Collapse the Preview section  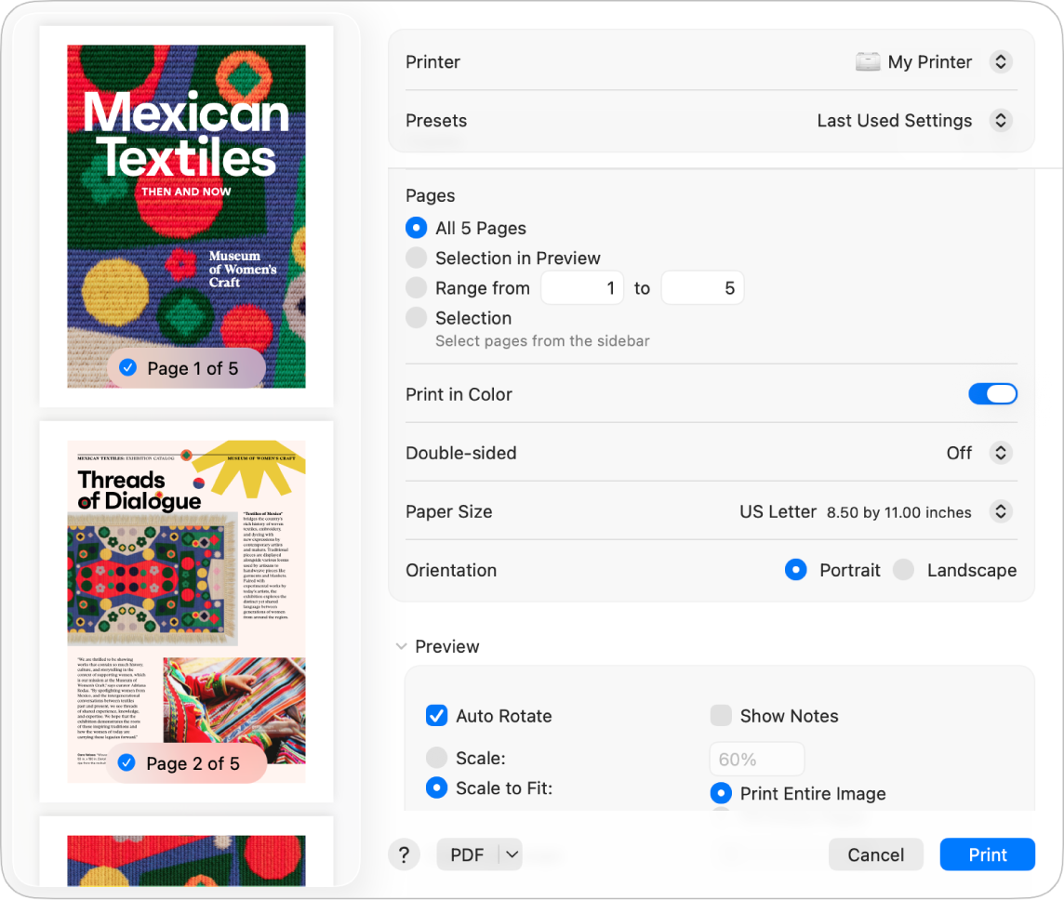click(x=401, y=646)
